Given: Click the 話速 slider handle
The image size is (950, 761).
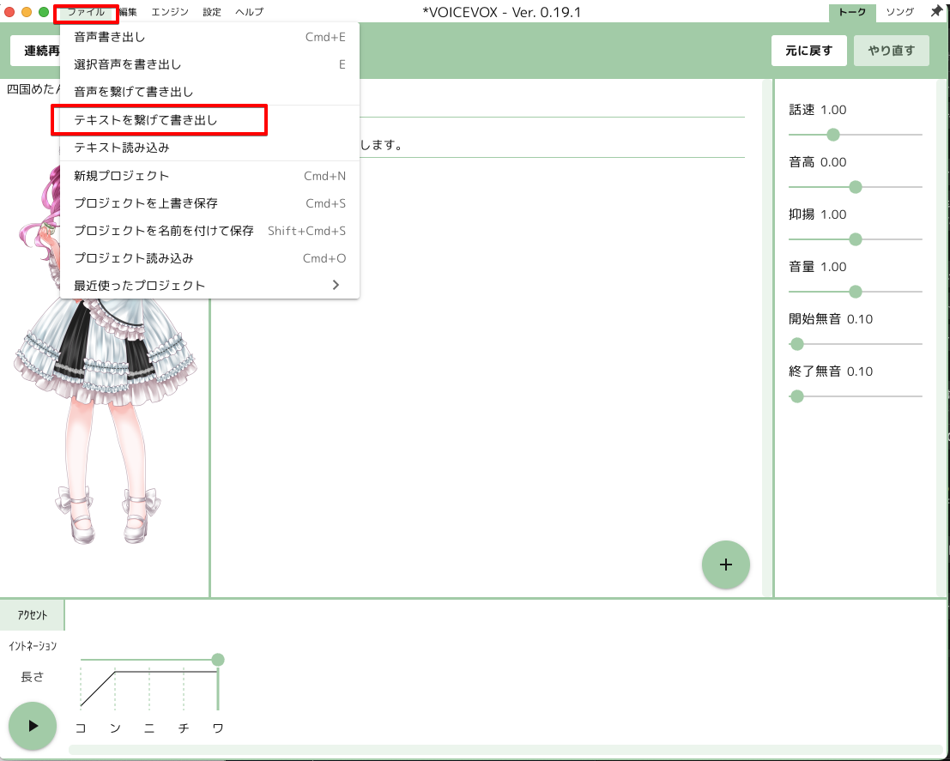Looking at the screenshot, I should (833, 135).
